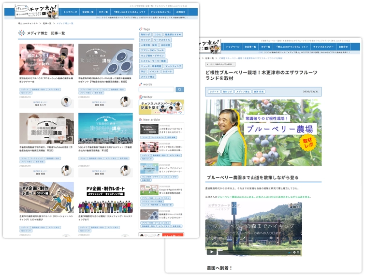Click the words search input field
This screenshot has height=276, width=365.
click(157, 89)
